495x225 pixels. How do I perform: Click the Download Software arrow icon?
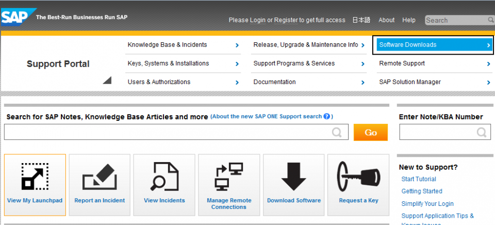[293, 176]
